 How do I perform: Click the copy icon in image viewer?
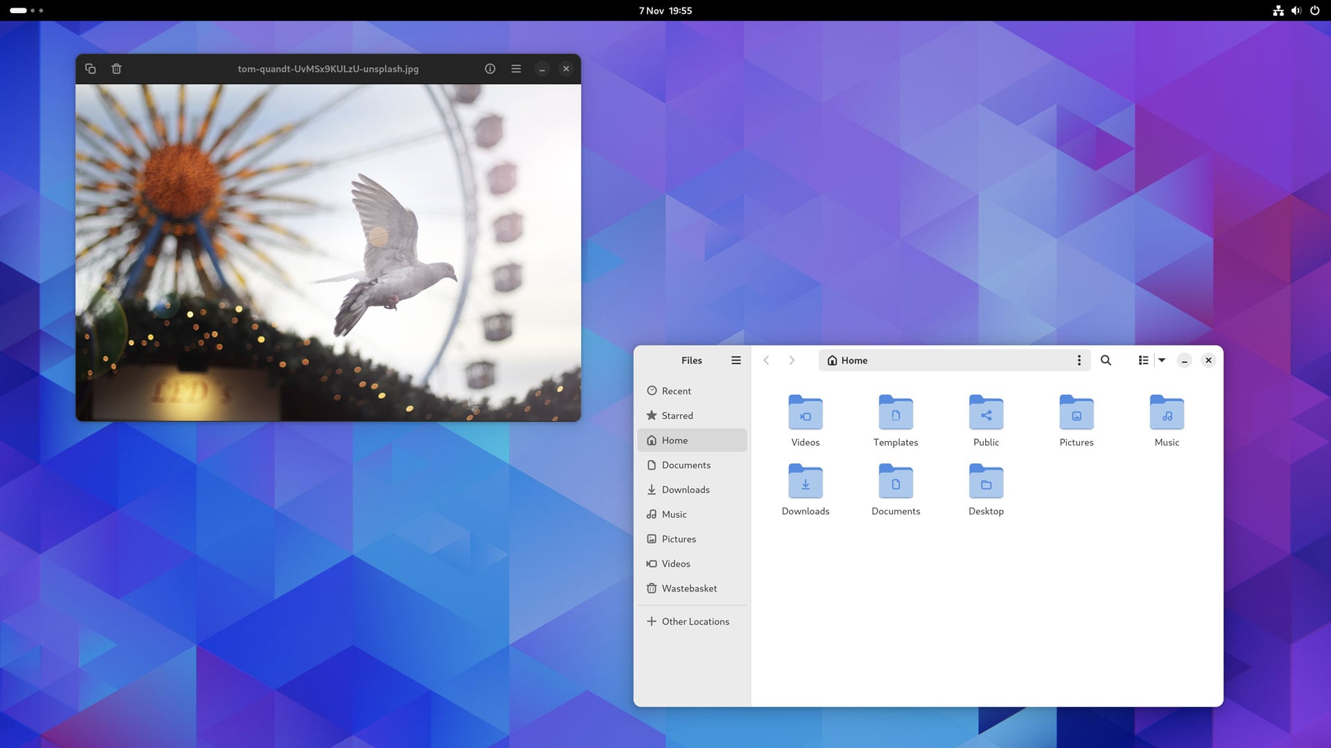91,69
